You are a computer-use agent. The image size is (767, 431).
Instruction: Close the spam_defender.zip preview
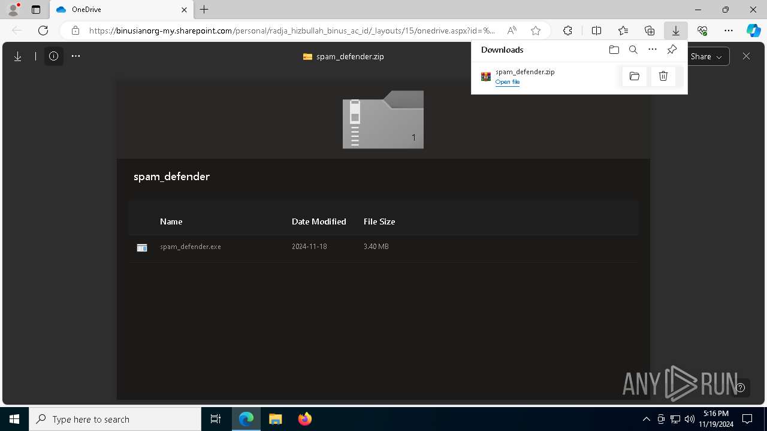(746, 56)
